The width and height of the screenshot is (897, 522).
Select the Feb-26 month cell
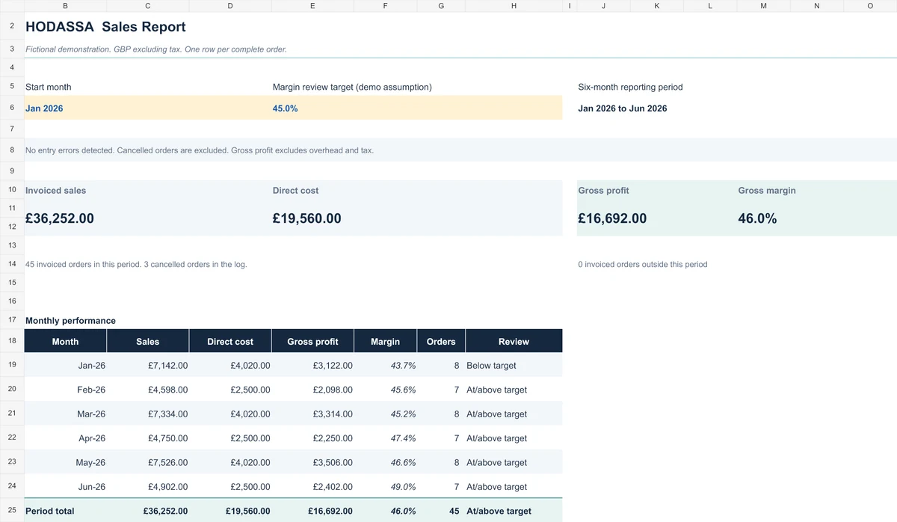point(66,390)
